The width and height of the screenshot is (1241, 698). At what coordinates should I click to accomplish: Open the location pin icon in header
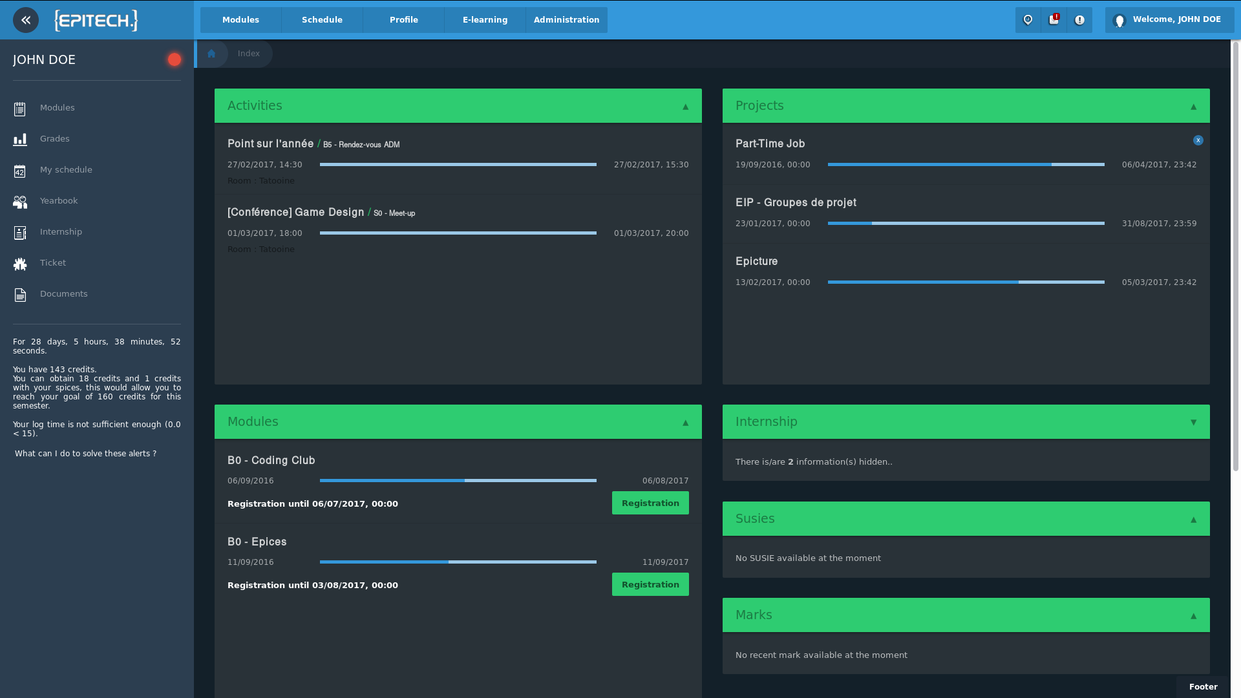tap(1028, 20)
